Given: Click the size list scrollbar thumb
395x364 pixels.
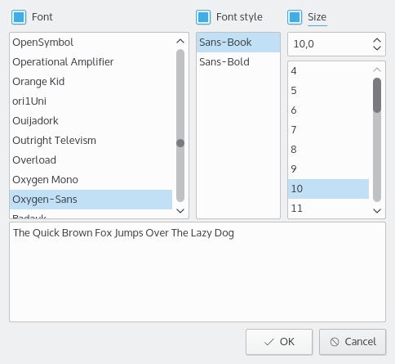Looking at the screenshot, I should tap(377, 95).
